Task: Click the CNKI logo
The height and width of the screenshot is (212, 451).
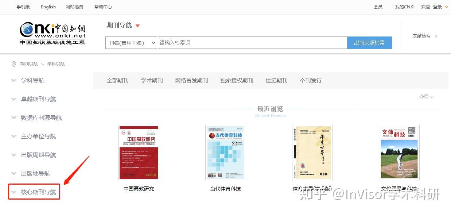Action: click(53, 34)
